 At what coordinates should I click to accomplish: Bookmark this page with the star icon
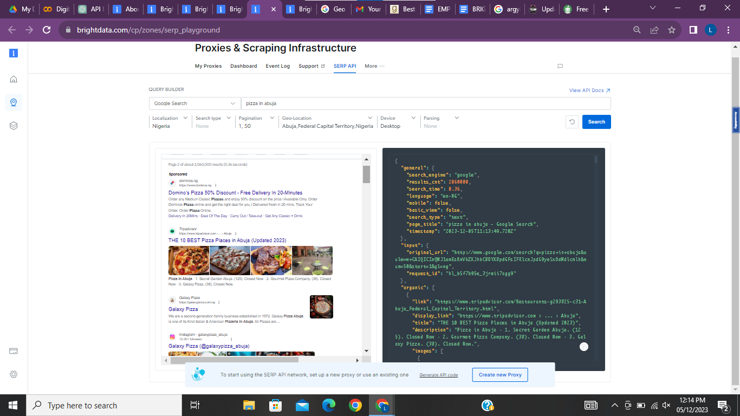click(672, 30)
